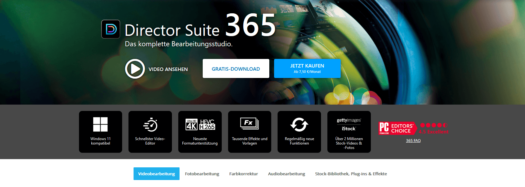The image size is (525, 187).
Task: Go to the Audiobearbeitung tab
Action: (x=286, y=174)
